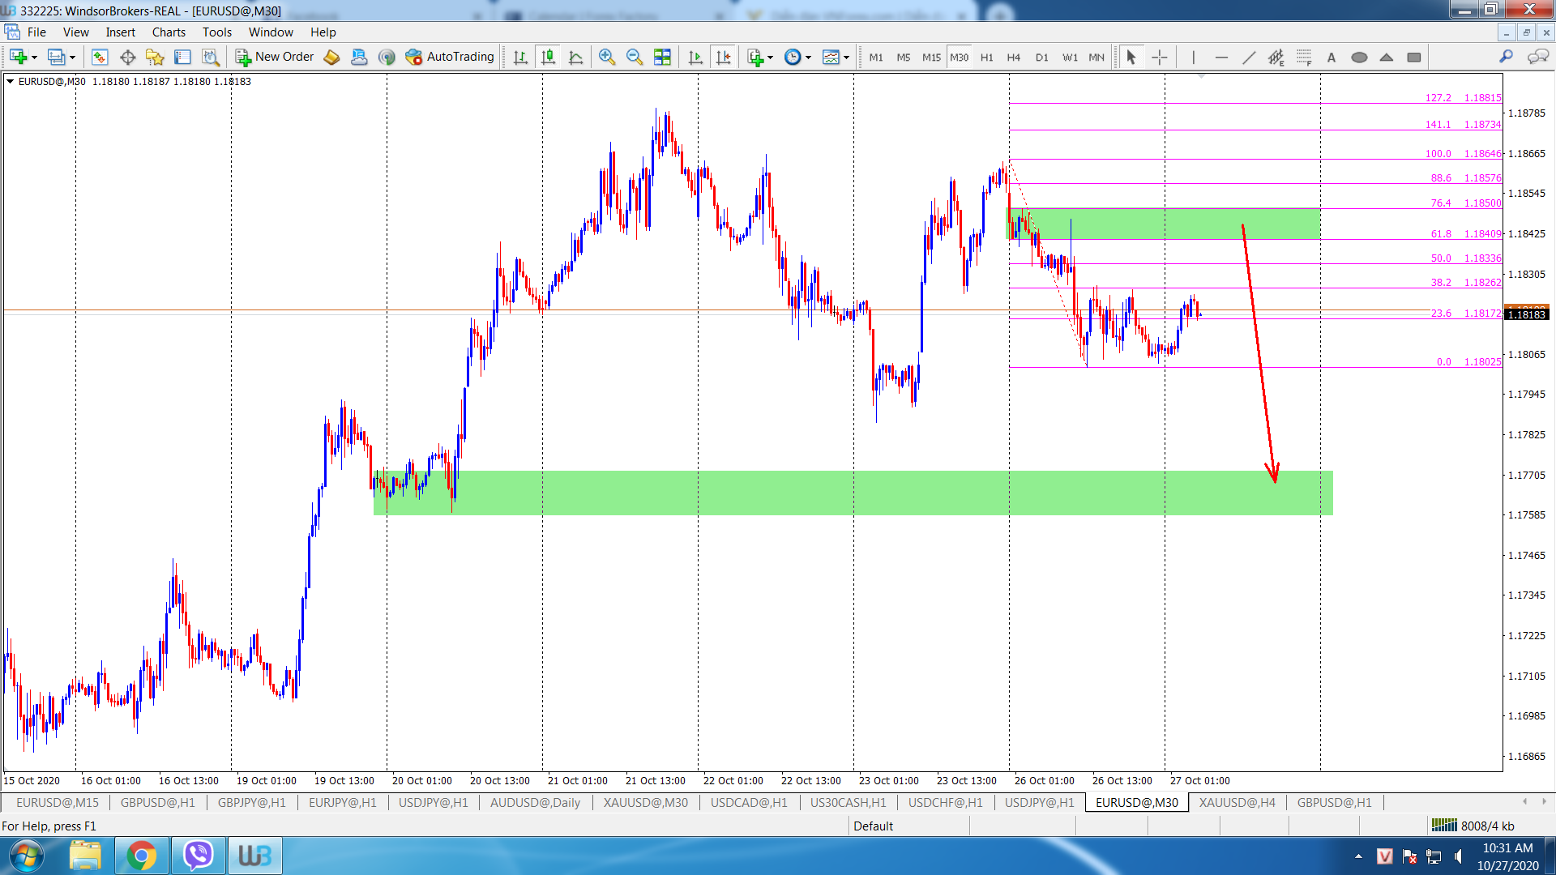Select the cursor arrow tool
This screenshot has width=1556, height=875.
point(1131,57)
